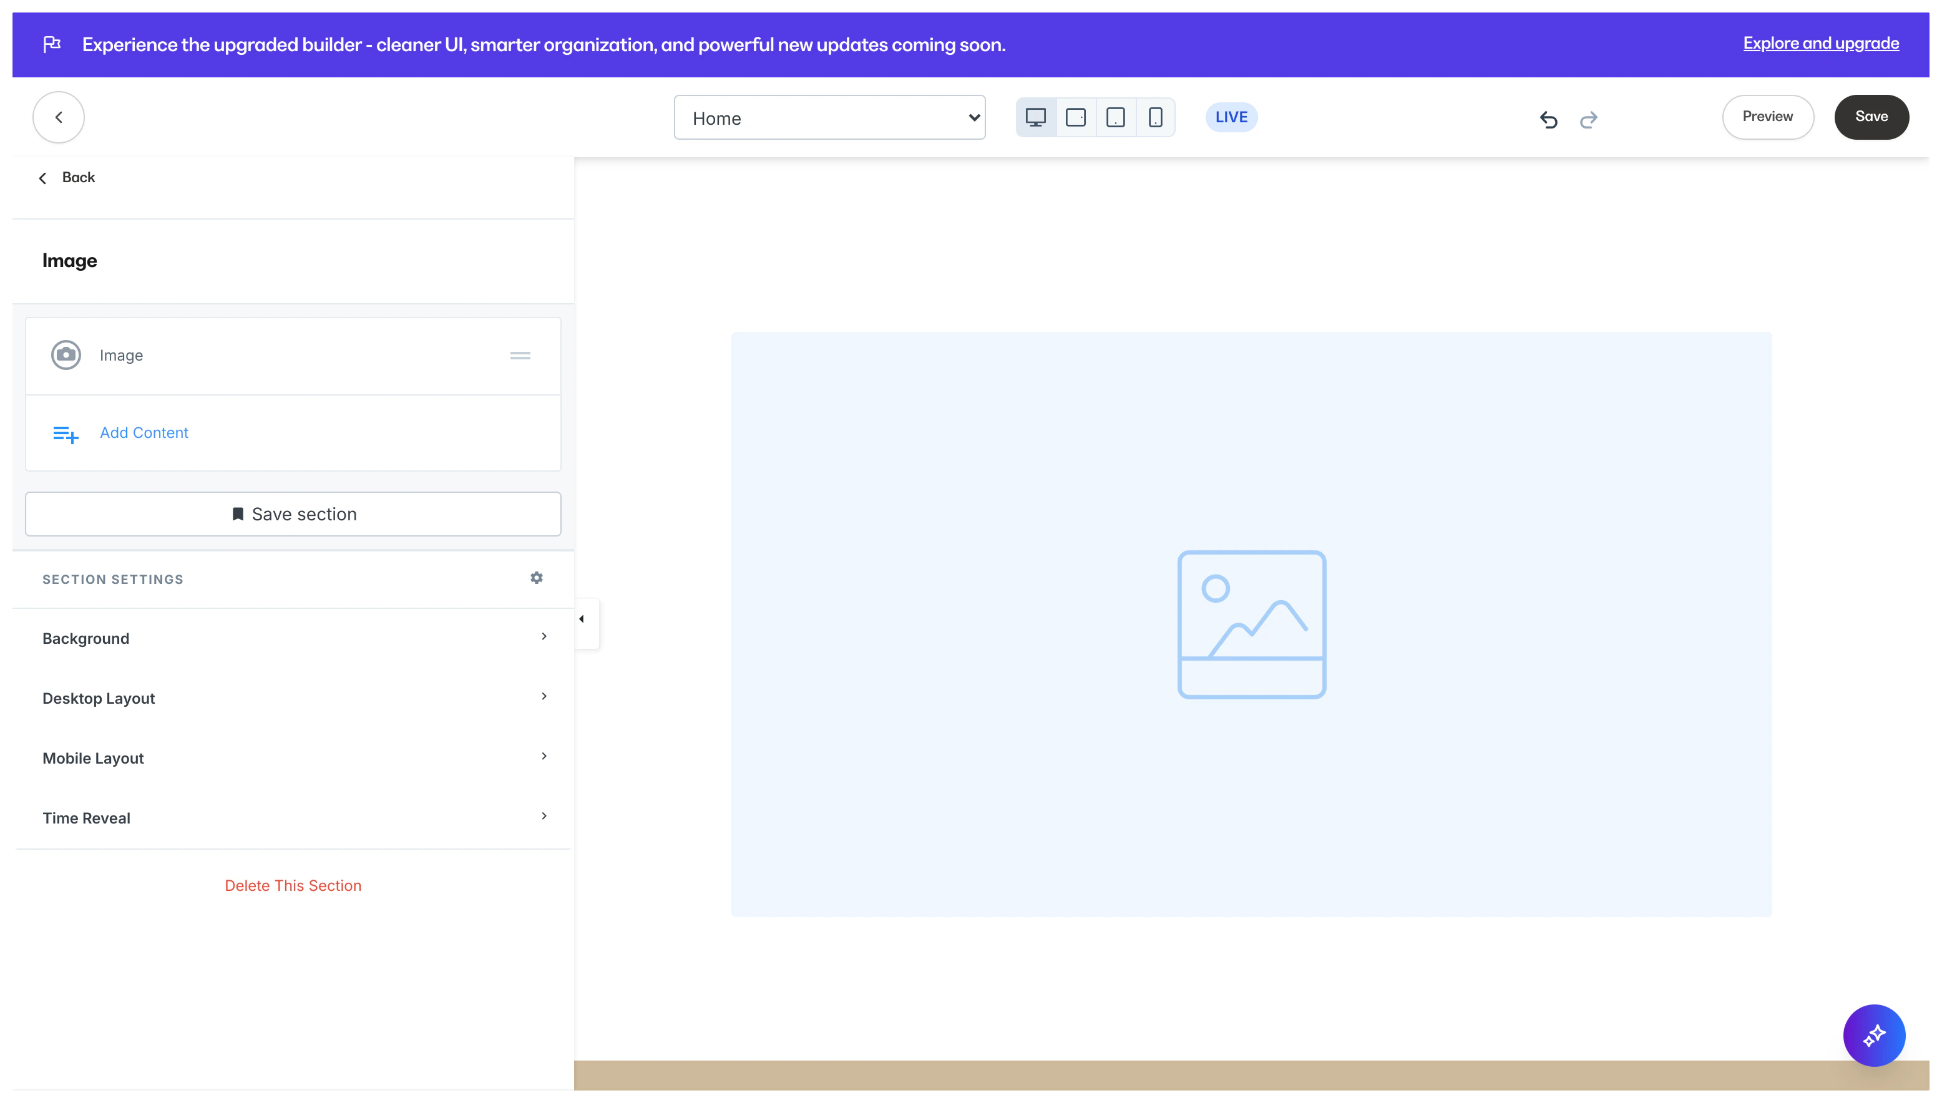Open Time Reveal settings
1942x1103 pixels.
pyautogui.click(x=293, y=817)
